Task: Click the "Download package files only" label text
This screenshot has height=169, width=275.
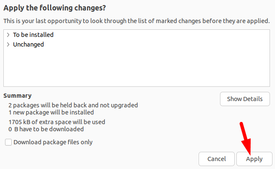Action: coord(53,142)
